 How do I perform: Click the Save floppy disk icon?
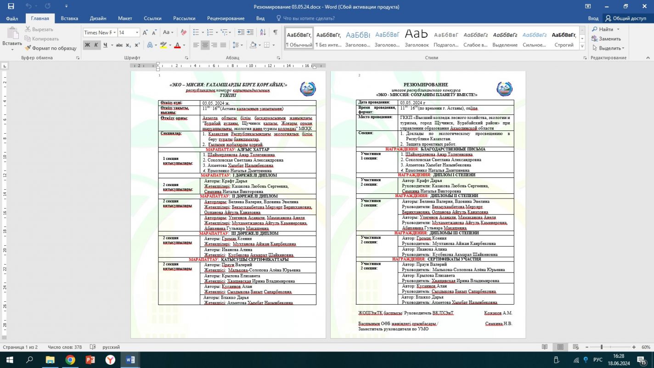click(x=11, y=6)
